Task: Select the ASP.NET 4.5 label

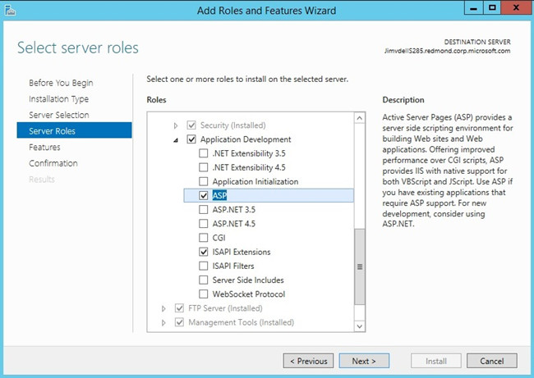Action: tap(233, 224)
